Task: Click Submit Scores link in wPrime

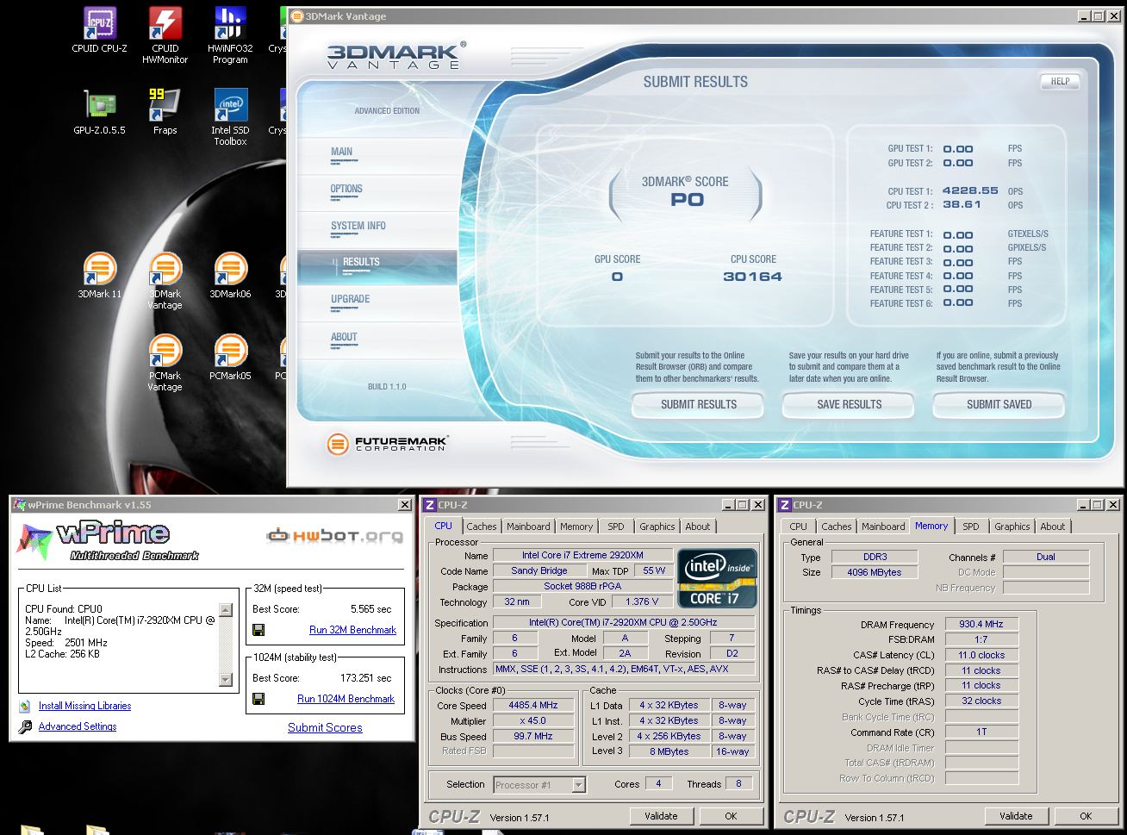Action: [325, 727]
